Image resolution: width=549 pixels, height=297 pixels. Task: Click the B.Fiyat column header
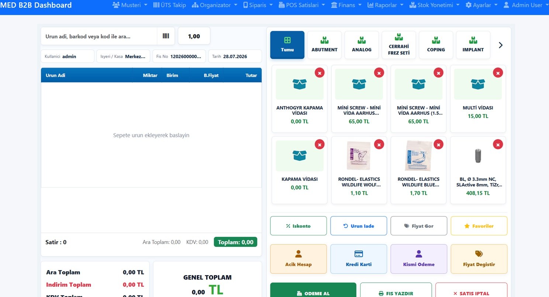(x=211, y=75)
